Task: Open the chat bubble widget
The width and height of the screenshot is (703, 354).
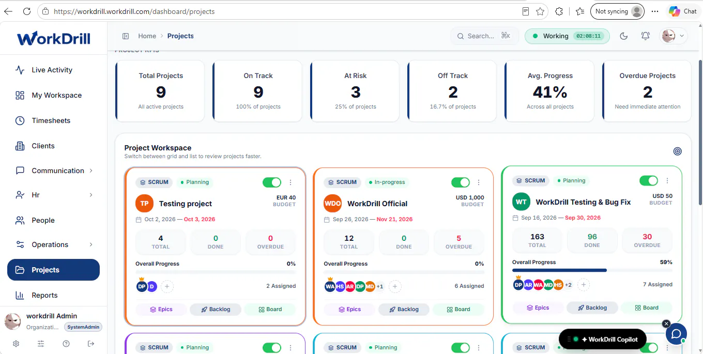Action: click(x=676, y=333)
